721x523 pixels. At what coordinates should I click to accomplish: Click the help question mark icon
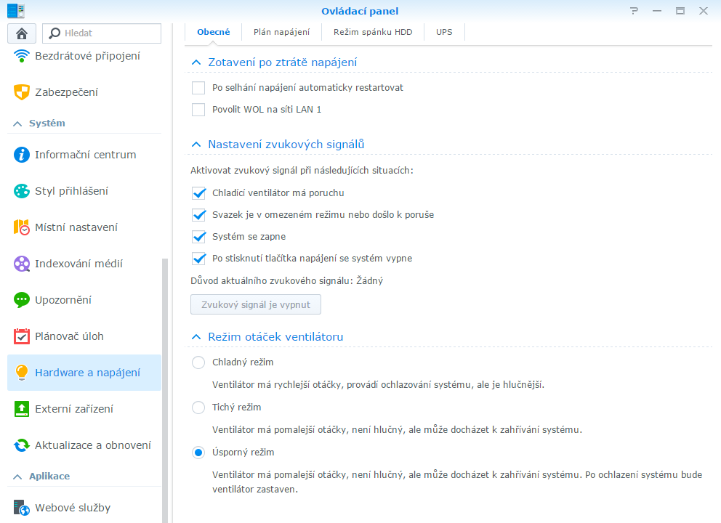coord(634,11)
